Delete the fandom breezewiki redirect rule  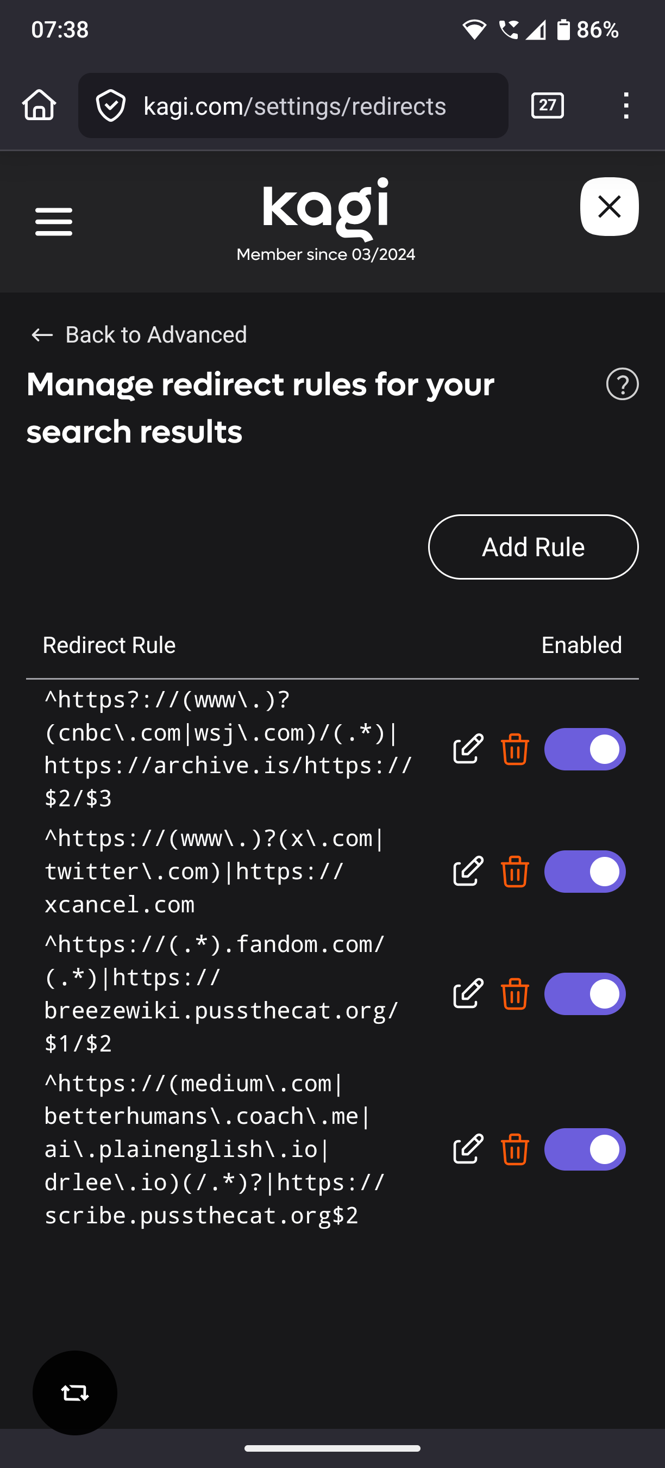(x=515, y=993)
